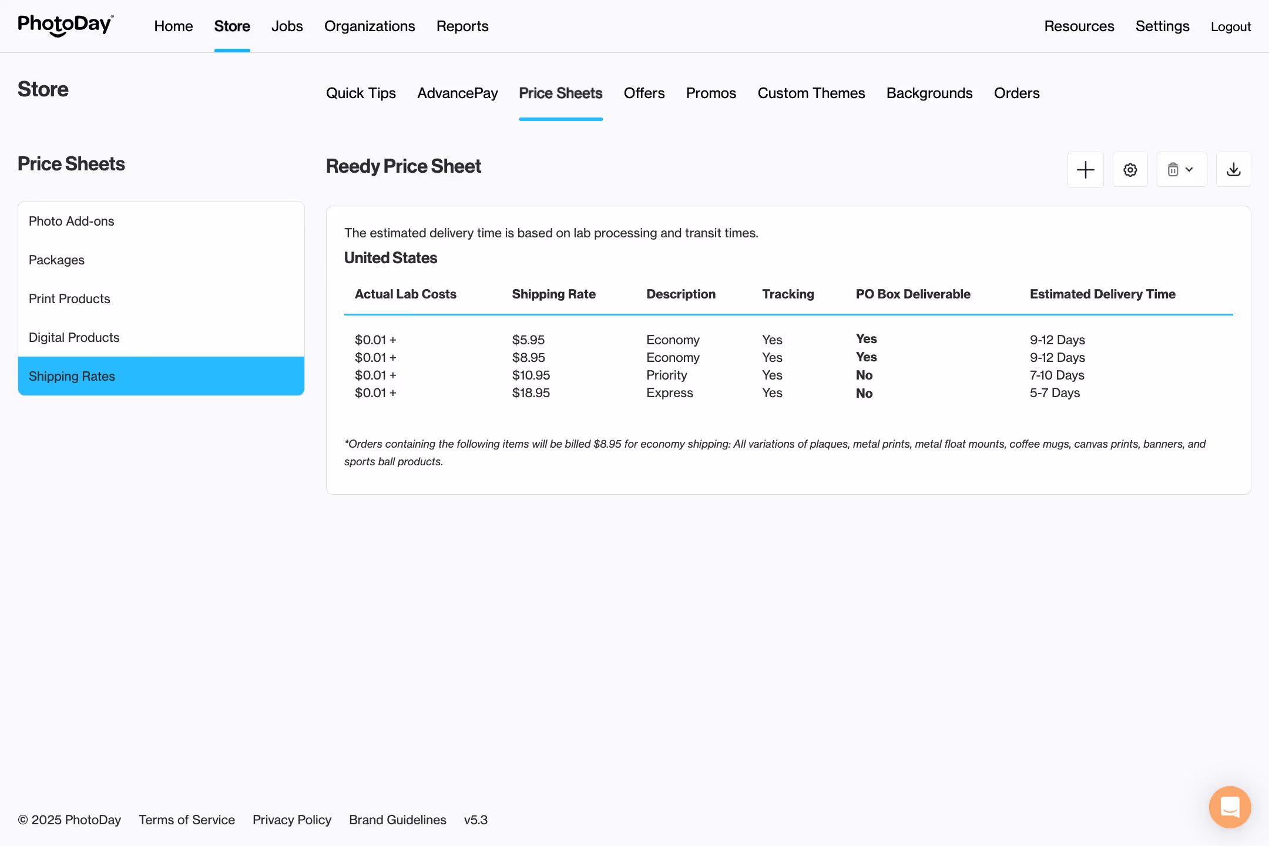Screen dimensions: 1269x846
Task: Switch to Quick Tips tab
Action: (x=361, y=93)
